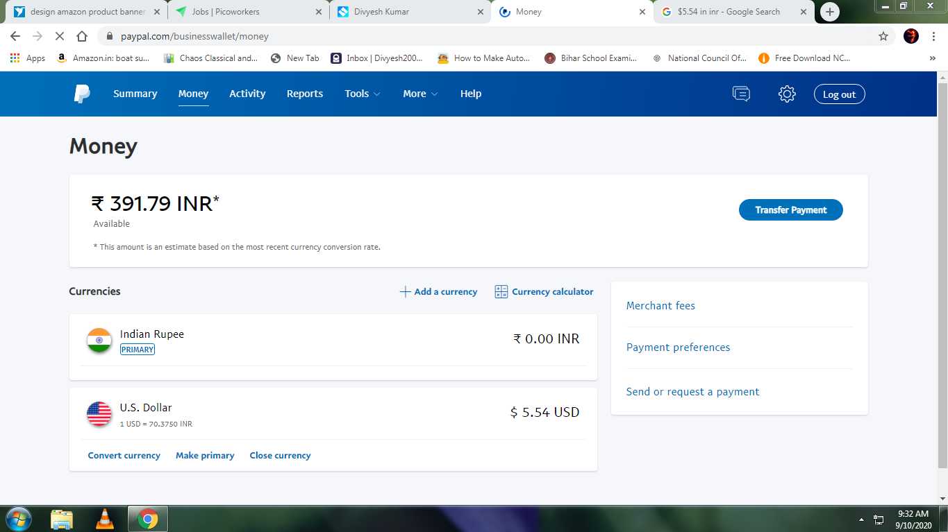Click the plus icon beside Add a currency

(x=405, y=292)
